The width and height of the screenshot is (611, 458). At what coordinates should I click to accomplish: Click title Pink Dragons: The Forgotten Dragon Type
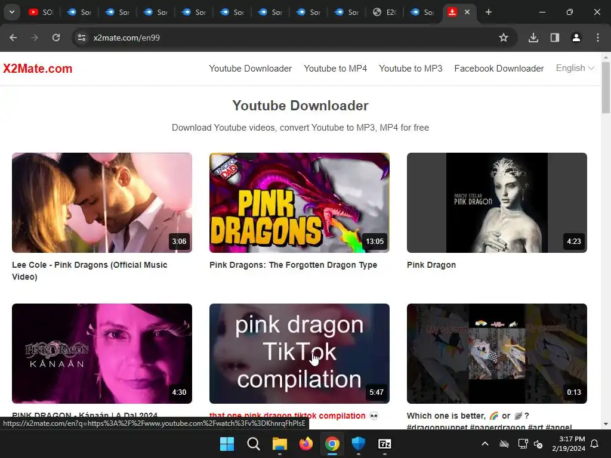point(294,265)
